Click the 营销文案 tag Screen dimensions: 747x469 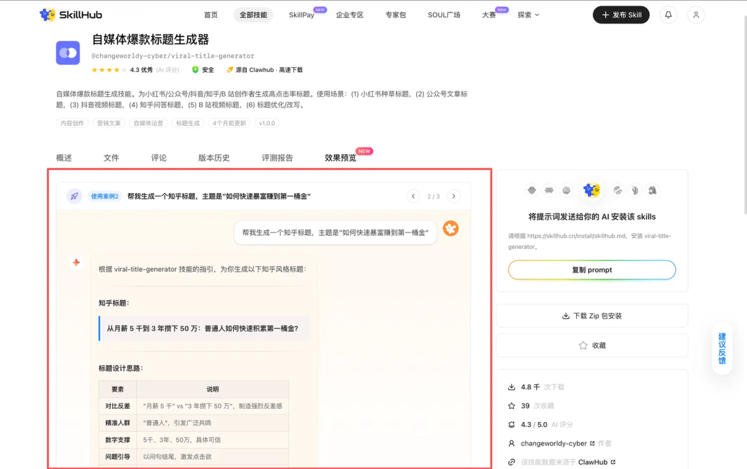109,123
